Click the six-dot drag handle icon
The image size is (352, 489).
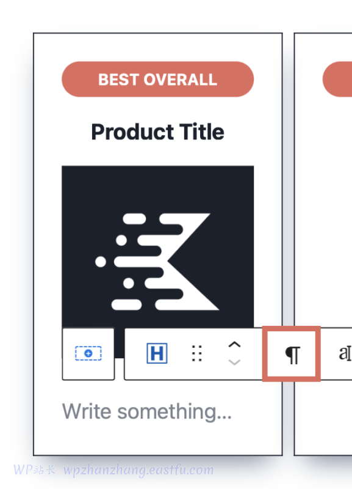tap(196, 353)
